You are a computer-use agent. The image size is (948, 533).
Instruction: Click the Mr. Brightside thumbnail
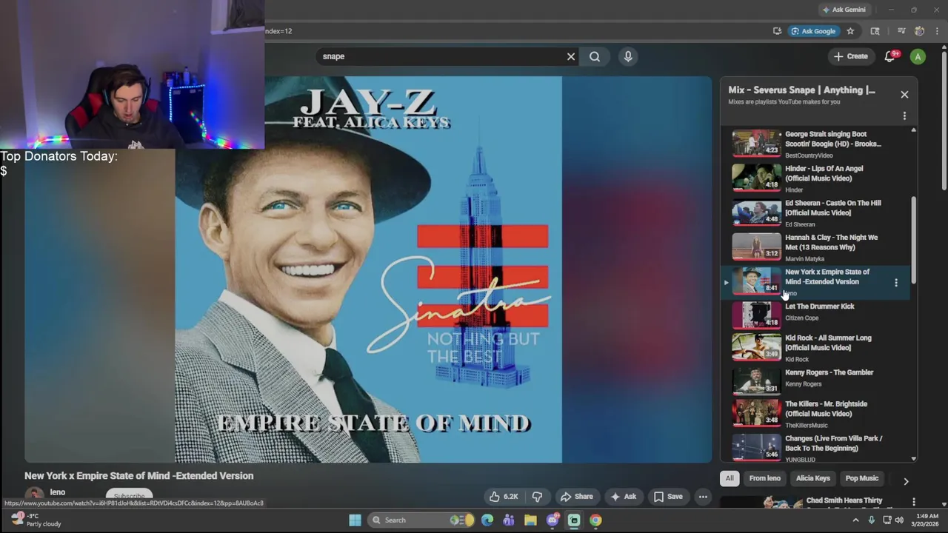tap(756, 413)
